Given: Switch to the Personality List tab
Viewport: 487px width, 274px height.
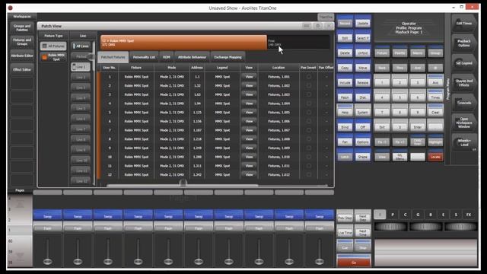Looking at the screenshot, I should pos(144,57).
